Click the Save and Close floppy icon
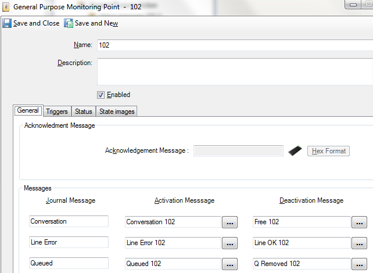The image size is (373, 273). (7, 23)
